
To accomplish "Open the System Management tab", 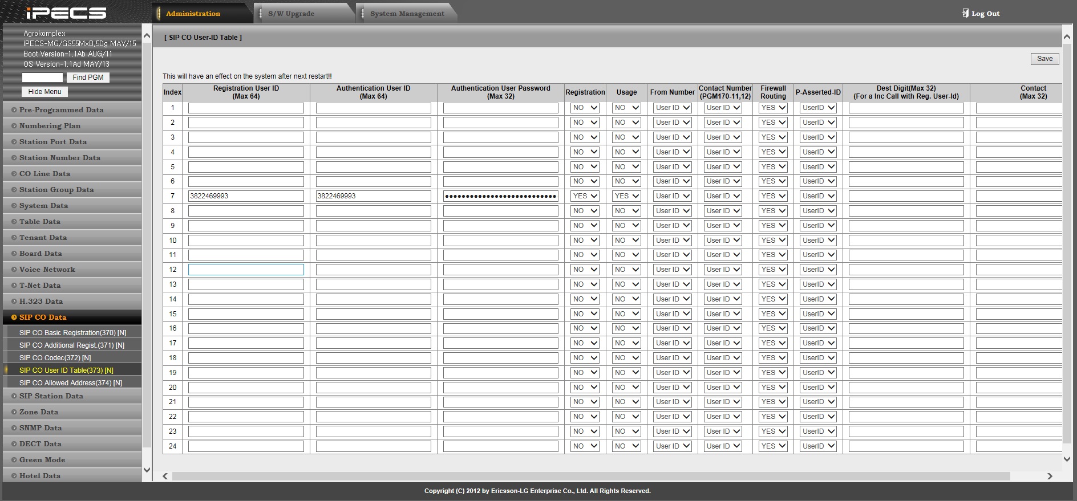I will point(407,14).
